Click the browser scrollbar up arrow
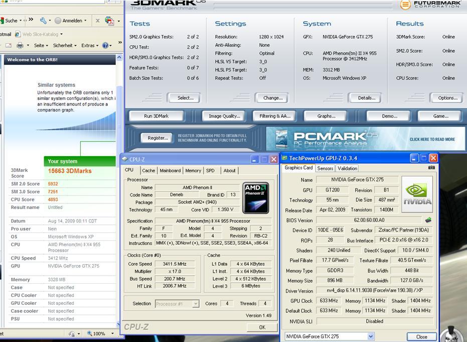 pyautogui.click(x=119, y=57)
